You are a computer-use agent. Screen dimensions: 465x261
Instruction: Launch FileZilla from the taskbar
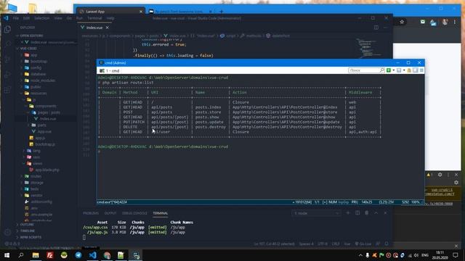click(50, 255)
